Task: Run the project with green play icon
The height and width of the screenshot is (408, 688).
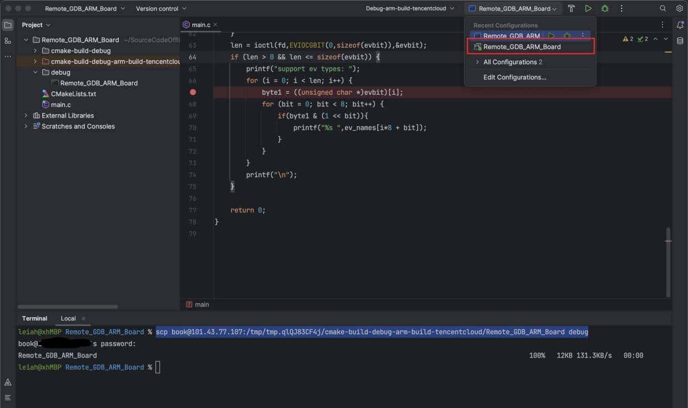Action: (x=588, y=8)
